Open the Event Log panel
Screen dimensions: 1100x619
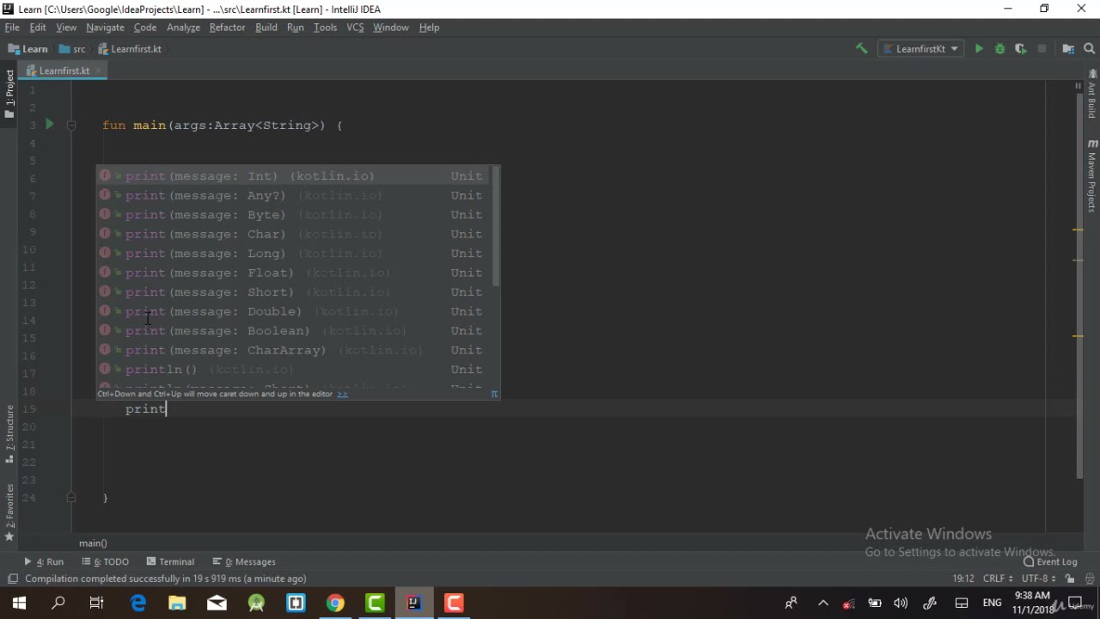(x=1050, y=561)
